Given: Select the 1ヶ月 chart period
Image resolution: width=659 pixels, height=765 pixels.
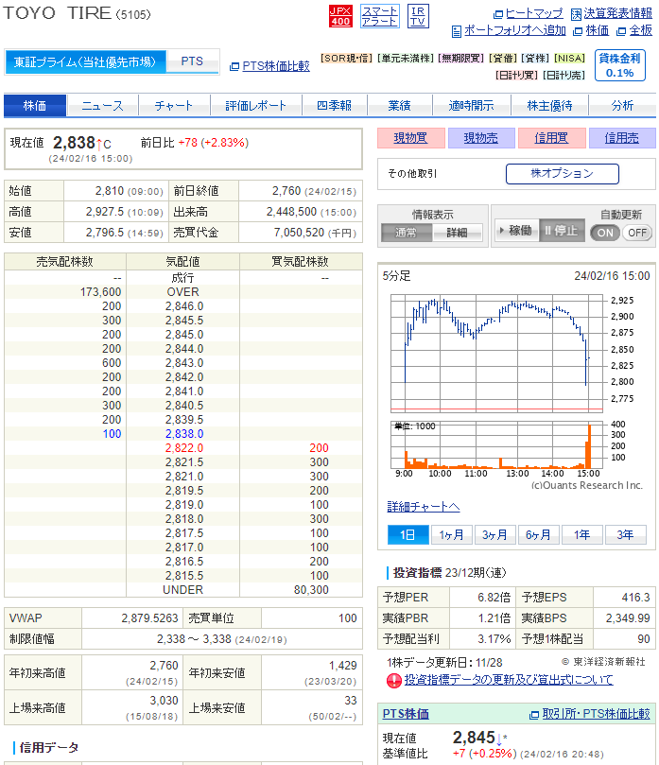Looking at the screenshot, I should click(451, 534).
